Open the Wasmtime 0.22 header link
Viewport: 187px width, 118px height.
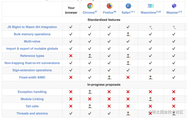(151, 12)
